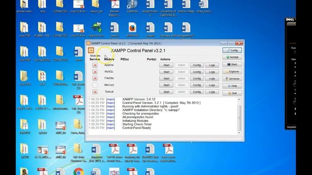312x175 pixels.
Task: Open Config for the MySQL row
Action: (x=196, y=72)
